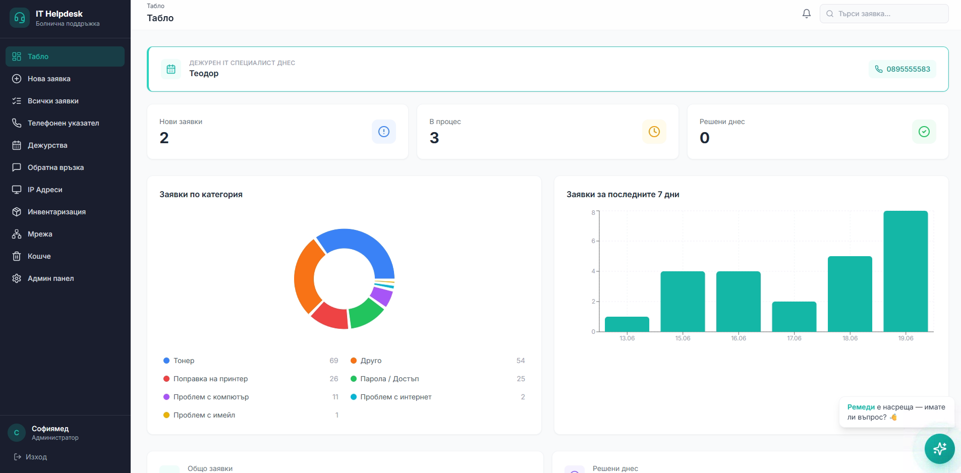The image size is (961, 473).
Task: Open the AI assistant sparkle button
Action: pyautogui.click(x=940, y=448)
